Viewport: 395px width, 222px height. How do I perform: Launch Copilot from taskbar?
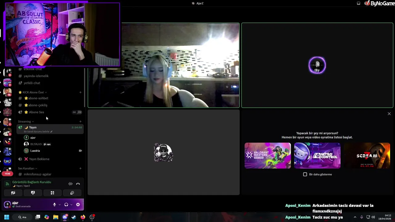pyautogui.click(x=47, y=217)
